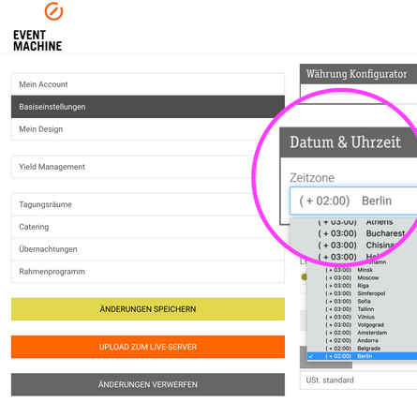The width and height of the screenshot is (417, 417).
Task: Choose Tallinn in the timezone list
Action: (362, 309)
